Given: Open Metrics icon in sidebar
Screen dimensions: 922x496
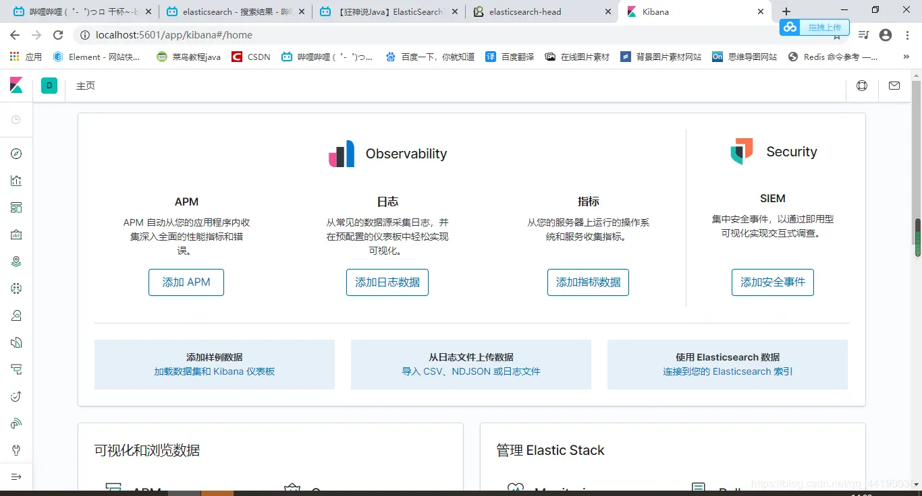Looking at the screenshot, I should [x=16, y=315].
